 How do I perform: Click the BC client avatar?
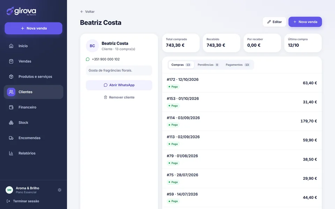coord(92,46)
